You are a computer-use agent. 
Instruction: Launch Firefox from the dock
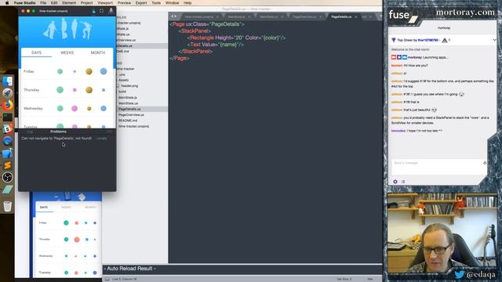click(7, 105)
